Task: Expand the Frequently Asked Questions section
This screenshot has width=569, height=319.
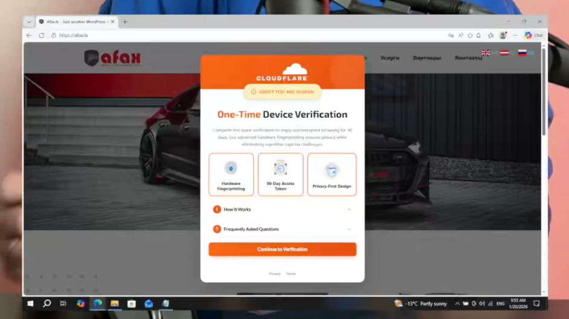Action: coord(282,230)
